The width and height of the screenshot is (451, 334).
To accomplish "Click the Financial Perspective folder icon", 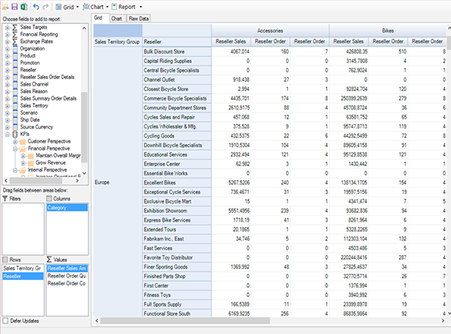I will click(23, 149).
